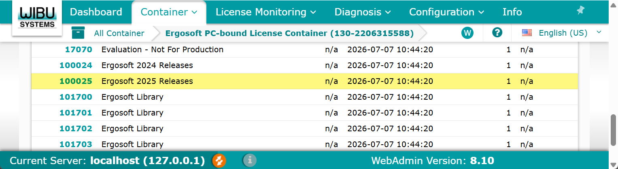Screen dimensions: 618x169
Task: Open product code 101701
Action: (x=76, y=113)
